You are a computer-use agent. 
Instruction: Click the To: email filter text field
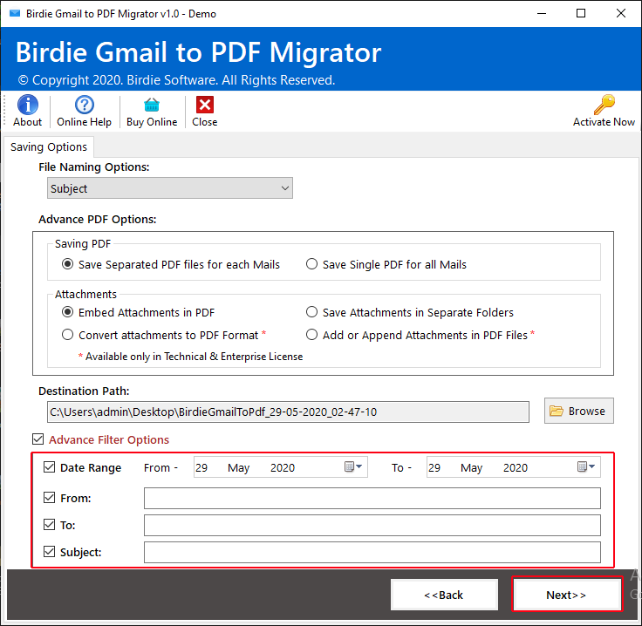click(372, 525)
